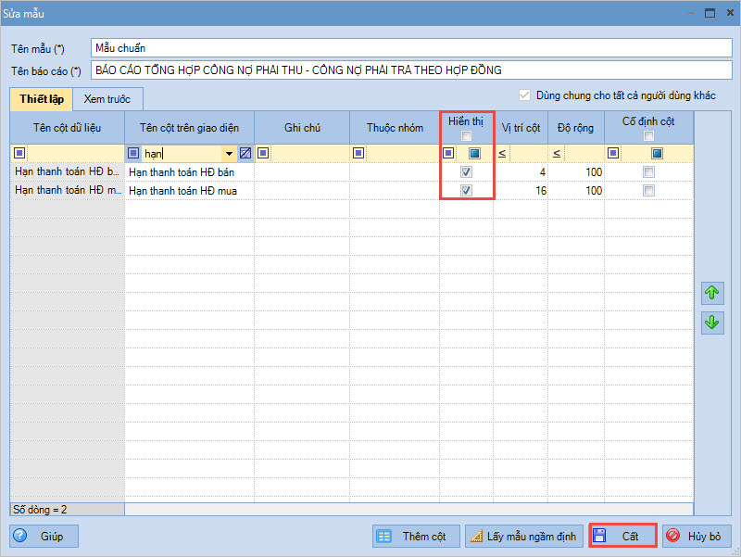Click the Cất save button
Viewport: 741px width, 557px height.
[622, 537]
